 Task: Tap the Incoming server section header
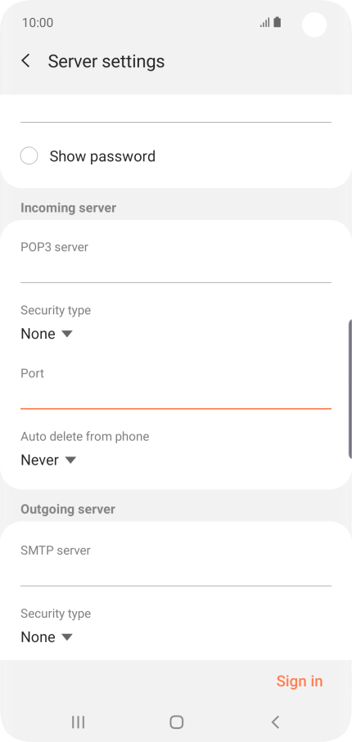(x=68, y=208)
